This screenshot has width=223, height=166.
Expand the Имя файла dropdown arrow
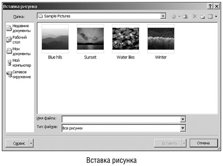183,119
